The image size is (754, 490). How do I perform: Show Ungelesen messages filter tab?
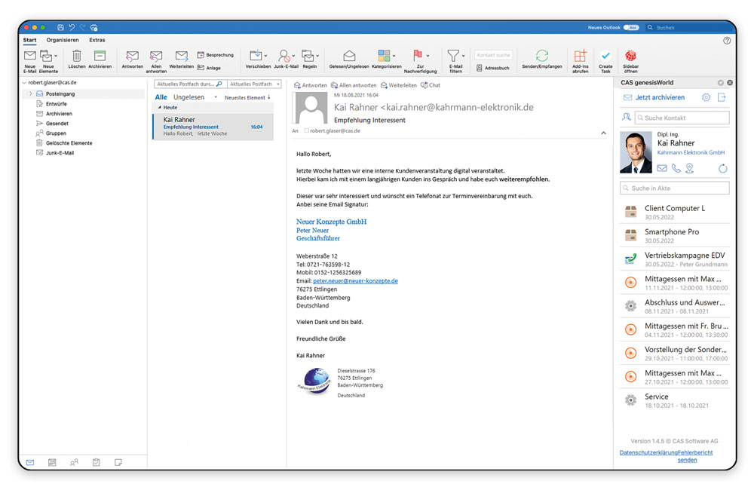tap(188, 97)
